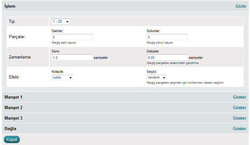The width and height of the screenshot is (250, 145).
Task: Select the Üstüste delay input field
Action: pos(167,58)
